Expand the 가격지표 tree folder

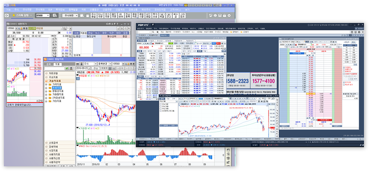[46, 85]
